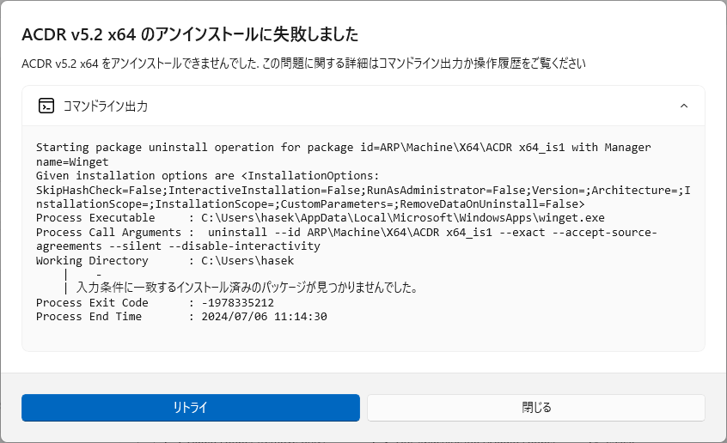Click the パッケージが見つかりませんでした error message
The height and width of the screenshot is (443, 727).
[247, 288]
